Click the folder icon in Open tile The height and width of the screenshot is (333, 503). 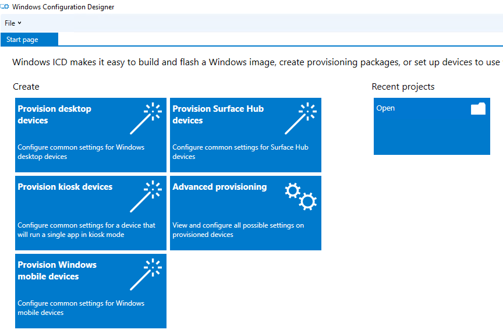[x=478, y=108]
